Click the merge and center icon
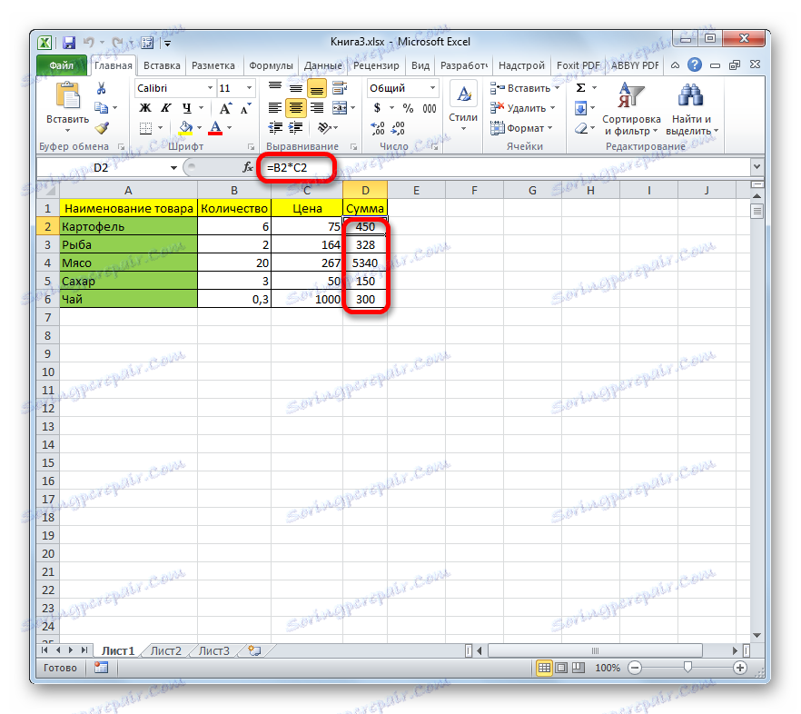 [x=340, y=108]
